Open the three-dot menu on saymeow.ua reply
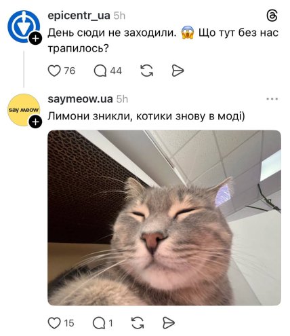Screen dimensions: 290x336 point(272,99)
